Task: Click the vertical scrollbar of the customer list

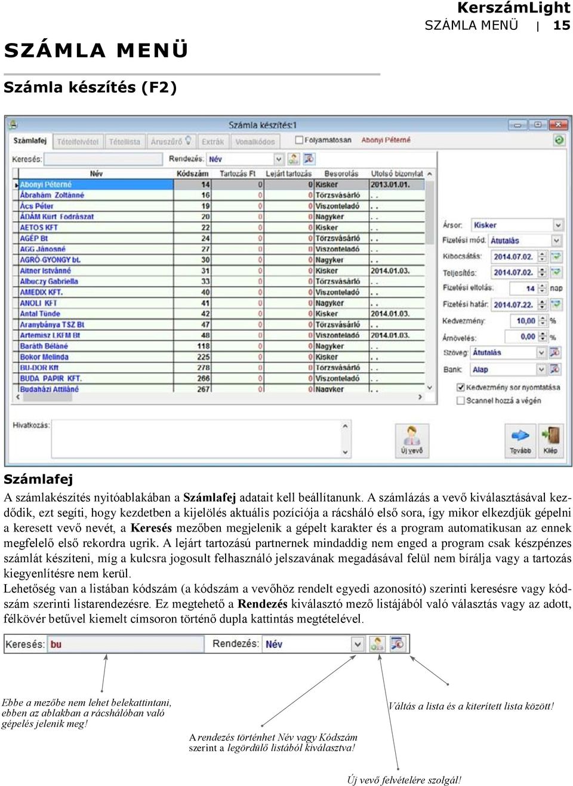Action: [430, 281]
